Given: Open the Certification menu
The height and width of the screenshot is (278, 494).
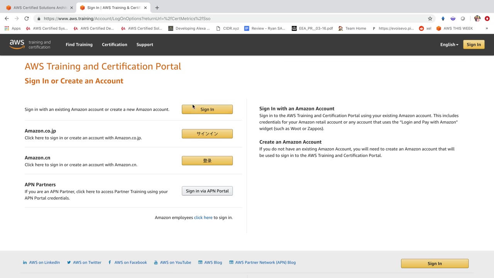Looking at the screenshot, I should coord(114,44).
